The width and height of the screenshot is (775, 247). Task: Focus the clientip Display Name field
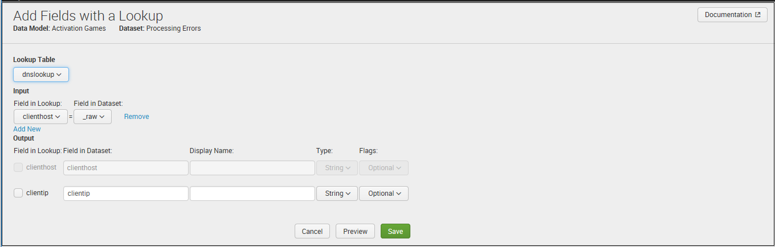[x=252, y=194]
